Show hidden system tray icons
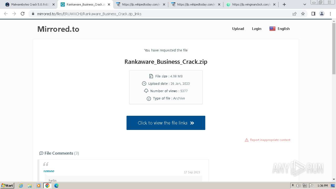 click(x=293, y=186)
